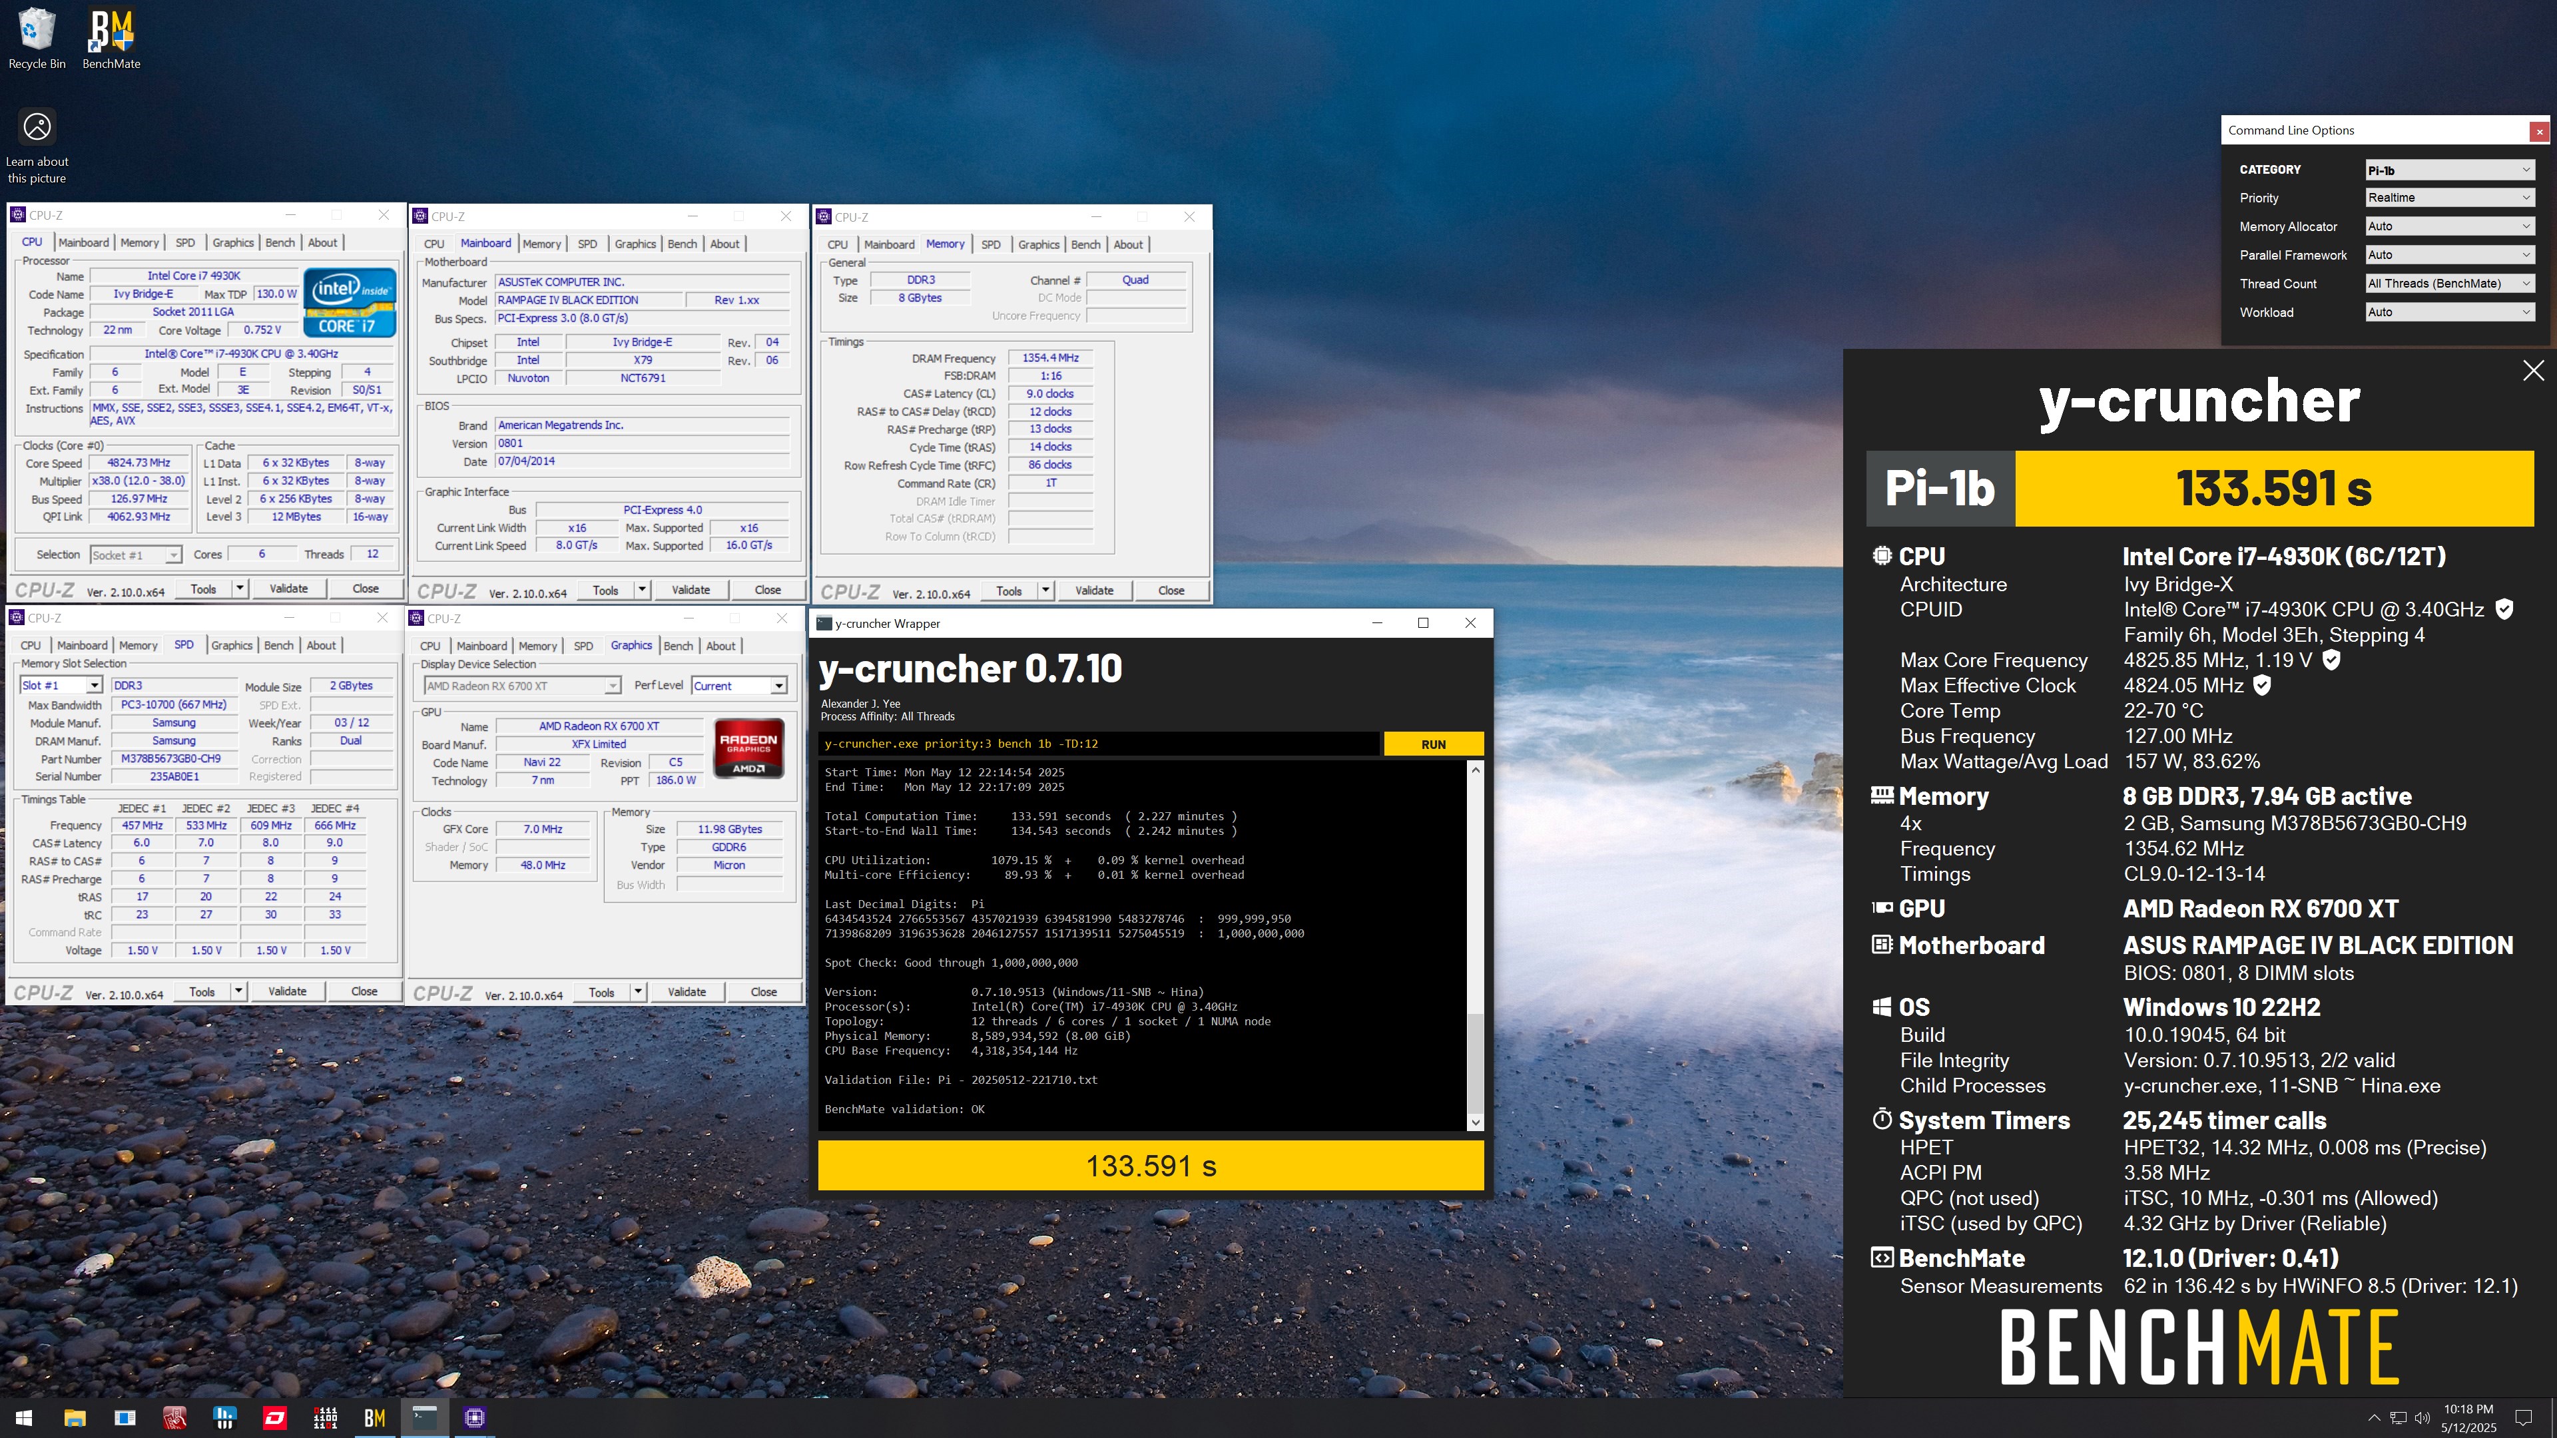This screenshot has width=2557, height=1438.
Task: Open the CATEGORY dropdown showing Pi-1b
Action: tap(2450, 170)
